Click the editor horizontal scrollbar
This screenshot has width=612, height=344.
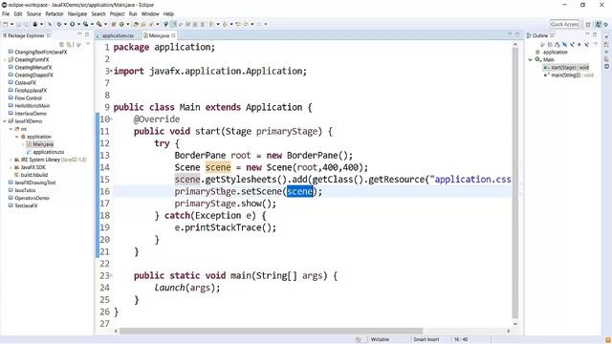click(x=271, y=332)
